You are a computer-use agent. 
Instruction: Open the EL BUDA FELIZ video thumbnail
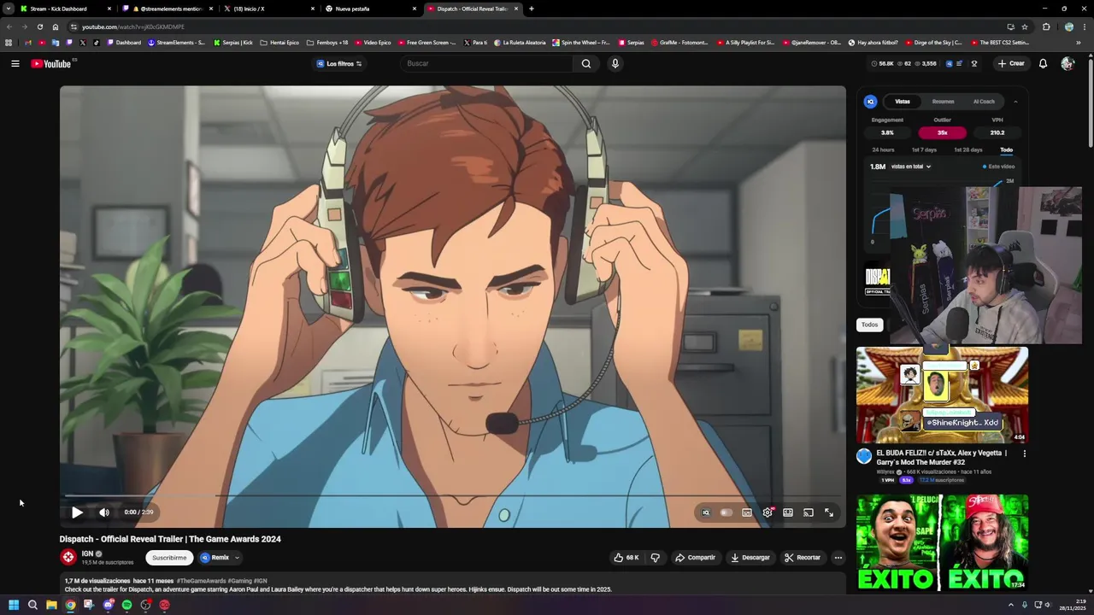coord(942,395)
